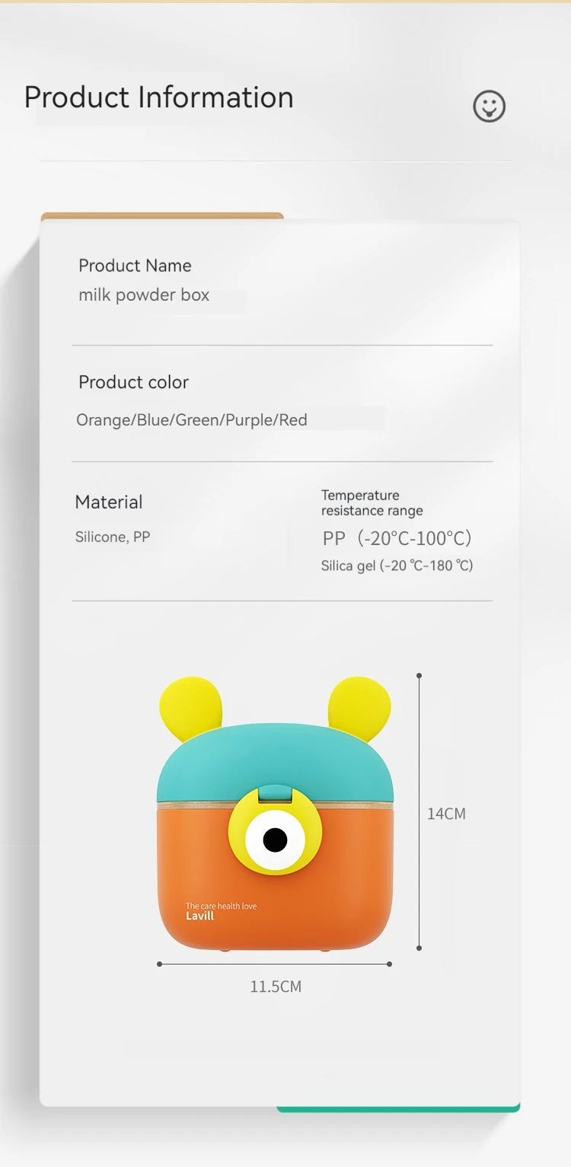Click the green bar below the card
This screenshot has width=571, height=1167.
398,1108
